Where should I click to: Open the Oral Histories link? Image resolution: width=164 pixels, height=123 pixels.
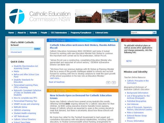coord(133,104)
